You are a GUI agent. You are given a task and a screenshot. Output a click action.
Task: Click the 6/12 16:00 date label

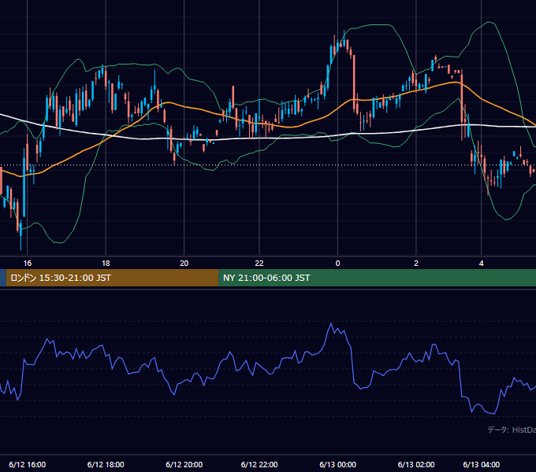(28, 464)
